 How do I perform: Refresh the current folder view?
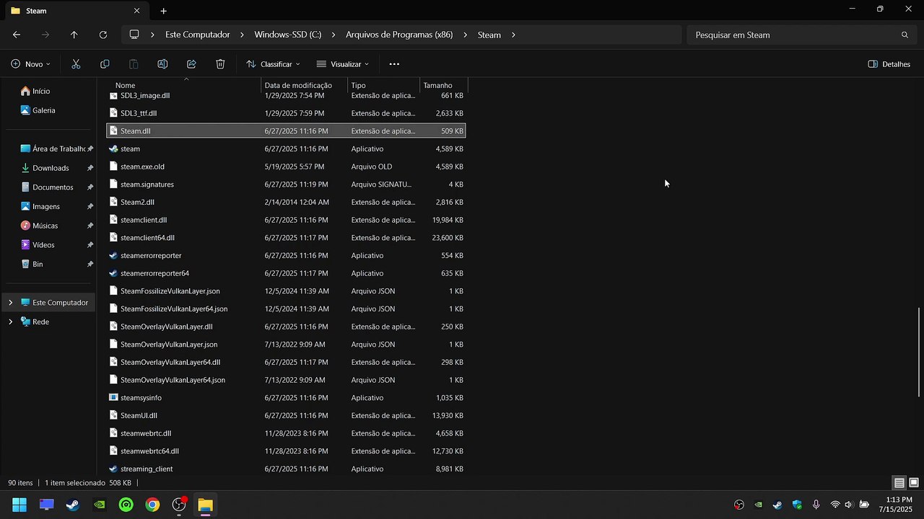(x=103, y=35)
